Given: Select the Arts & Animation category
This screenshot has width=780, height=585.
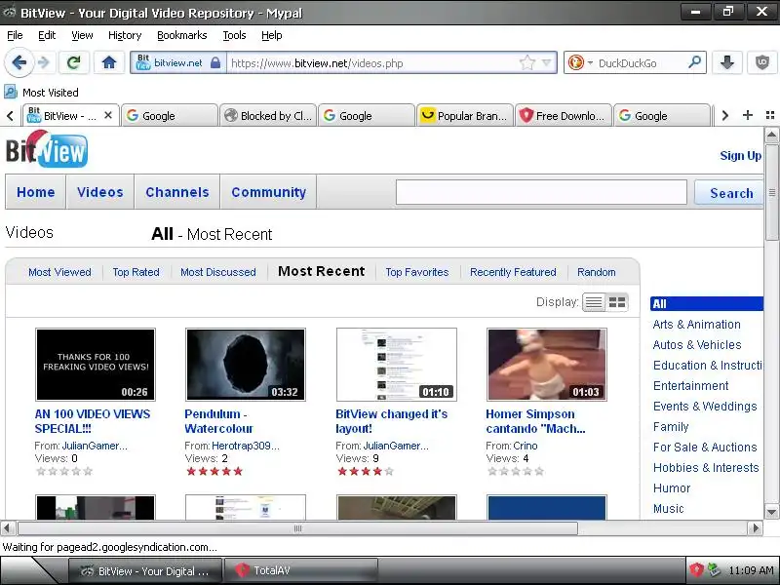Looking at the screenshot, I should pyautogui.click(x=696, y=325).
